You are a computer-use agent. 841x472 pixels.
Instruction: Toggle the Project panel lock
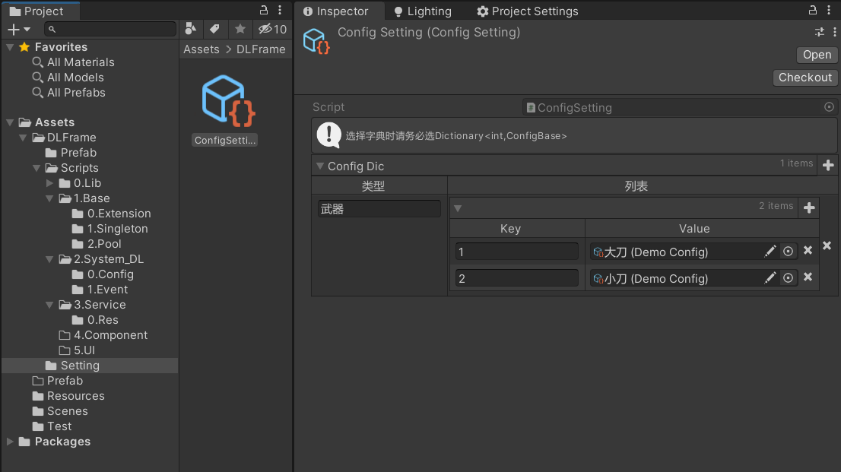tap(265, 11)
